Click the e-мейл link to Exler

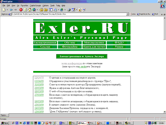pyautogui.click(x=83, y=67)
